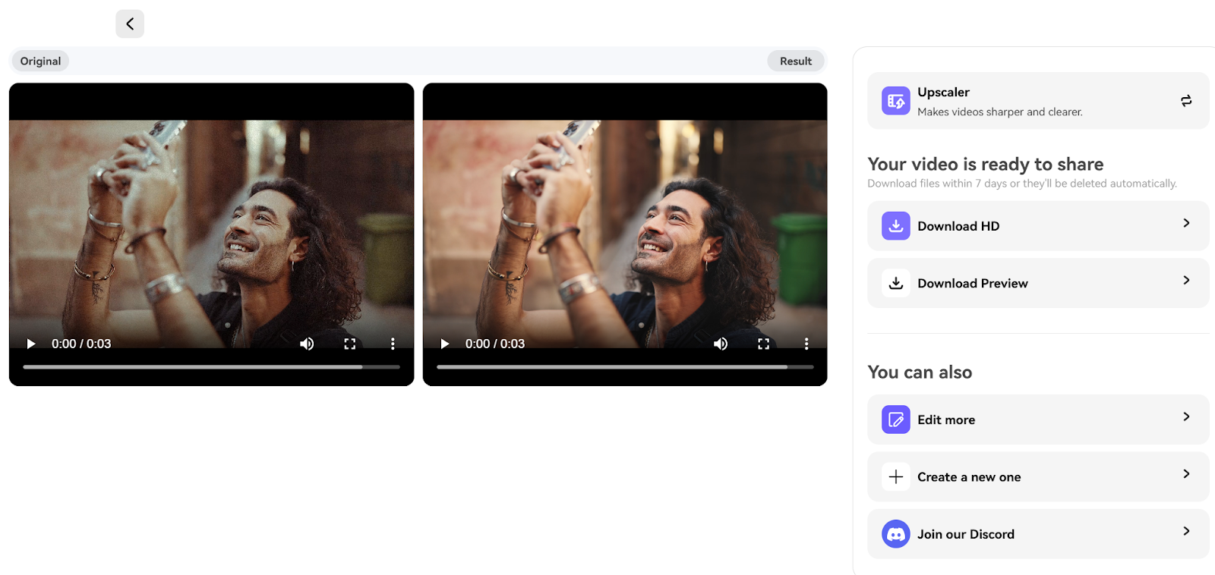Viewport: 1215px width, 575px height.
Task: Click the Discord logo icon
Action: tap(896, 534)
